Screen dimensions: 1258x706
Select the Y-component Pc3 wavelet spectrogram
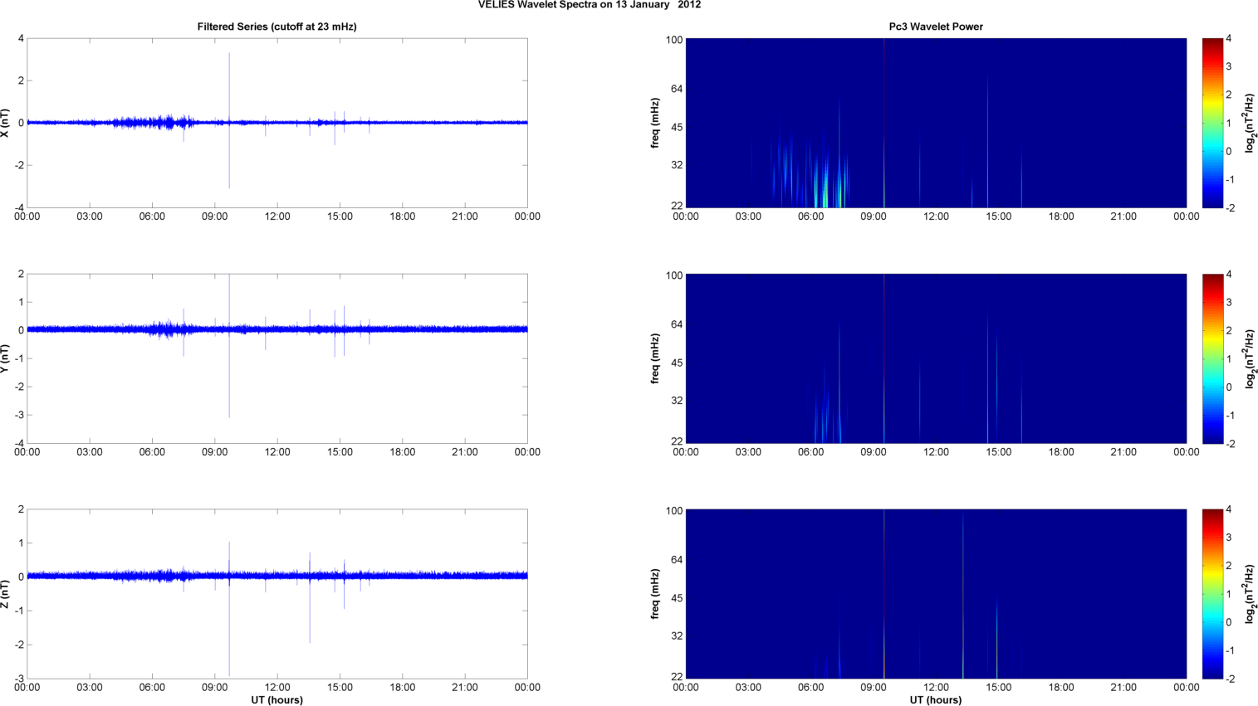[936, 358]
